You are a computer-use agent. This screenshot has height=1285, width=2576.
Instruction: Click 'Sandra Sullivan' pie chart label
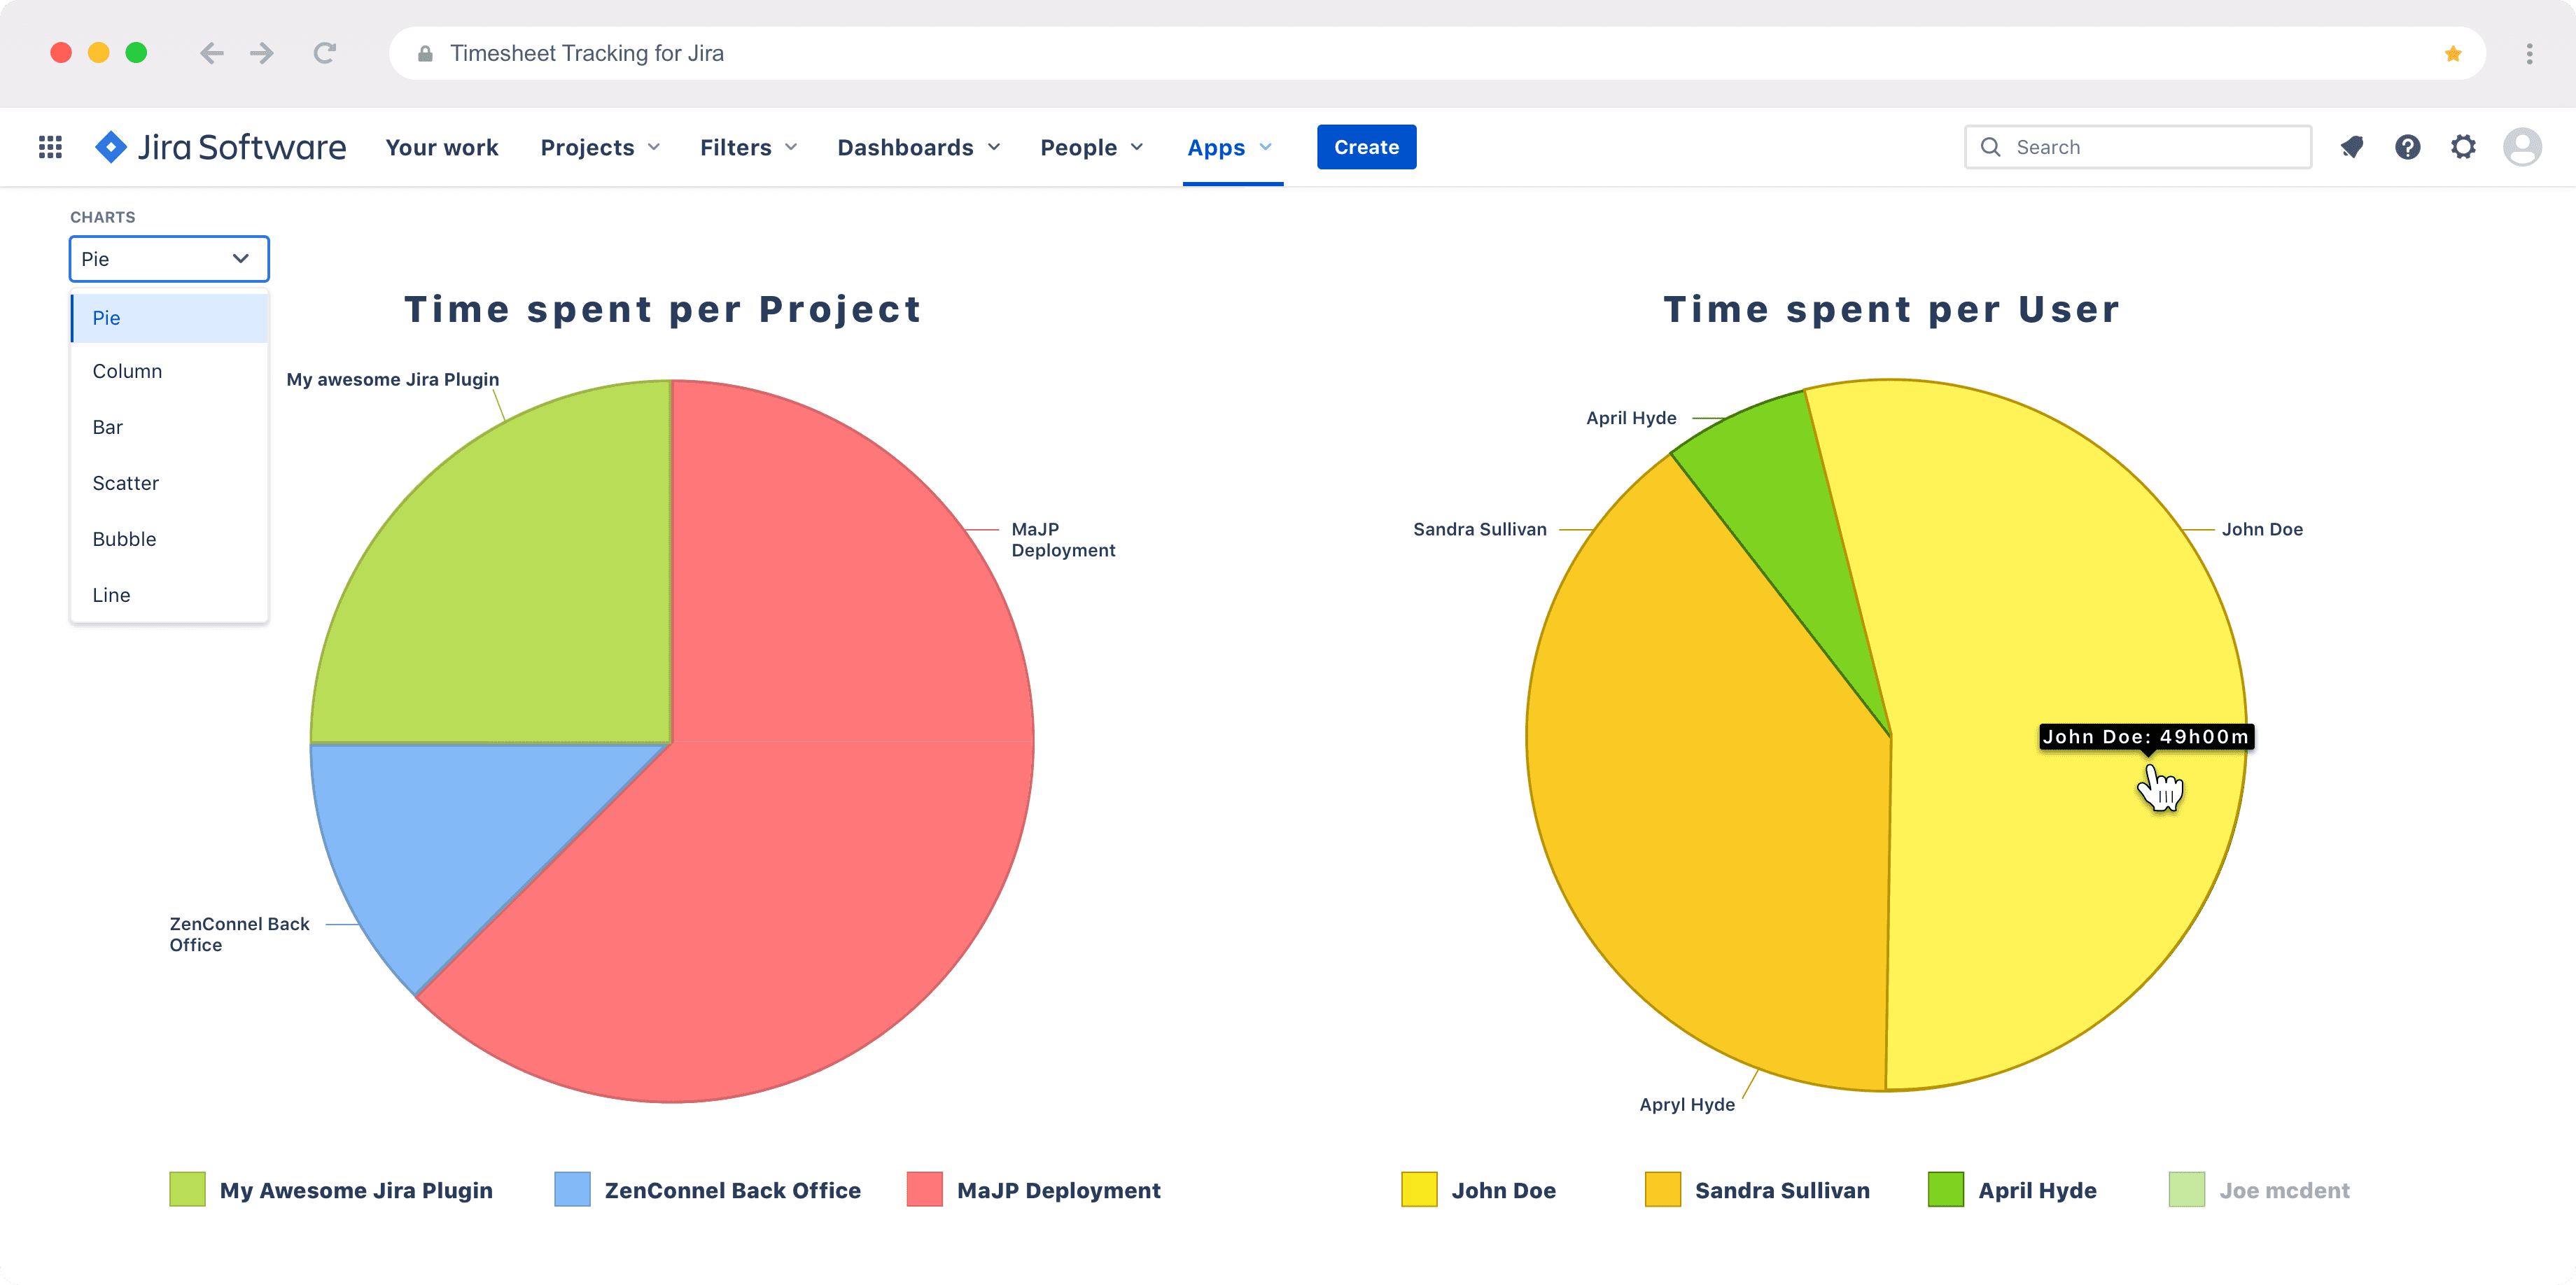[x=1479, y=530]
